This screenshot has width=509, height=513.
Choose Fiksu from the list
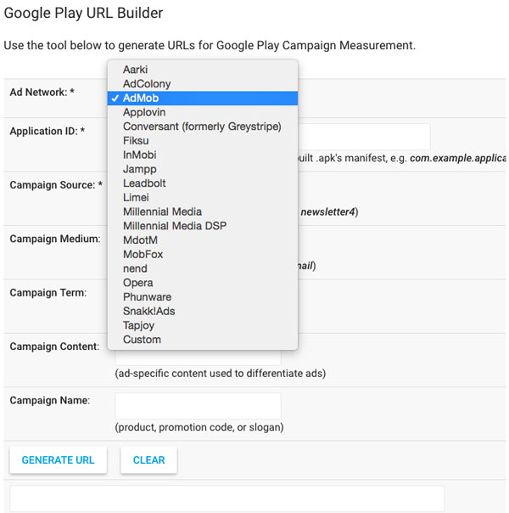pos(136,141)
